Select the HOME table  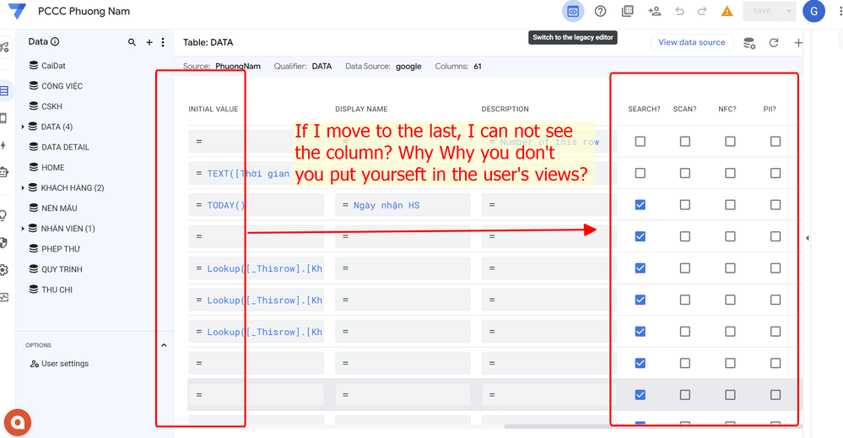point(52,168)
